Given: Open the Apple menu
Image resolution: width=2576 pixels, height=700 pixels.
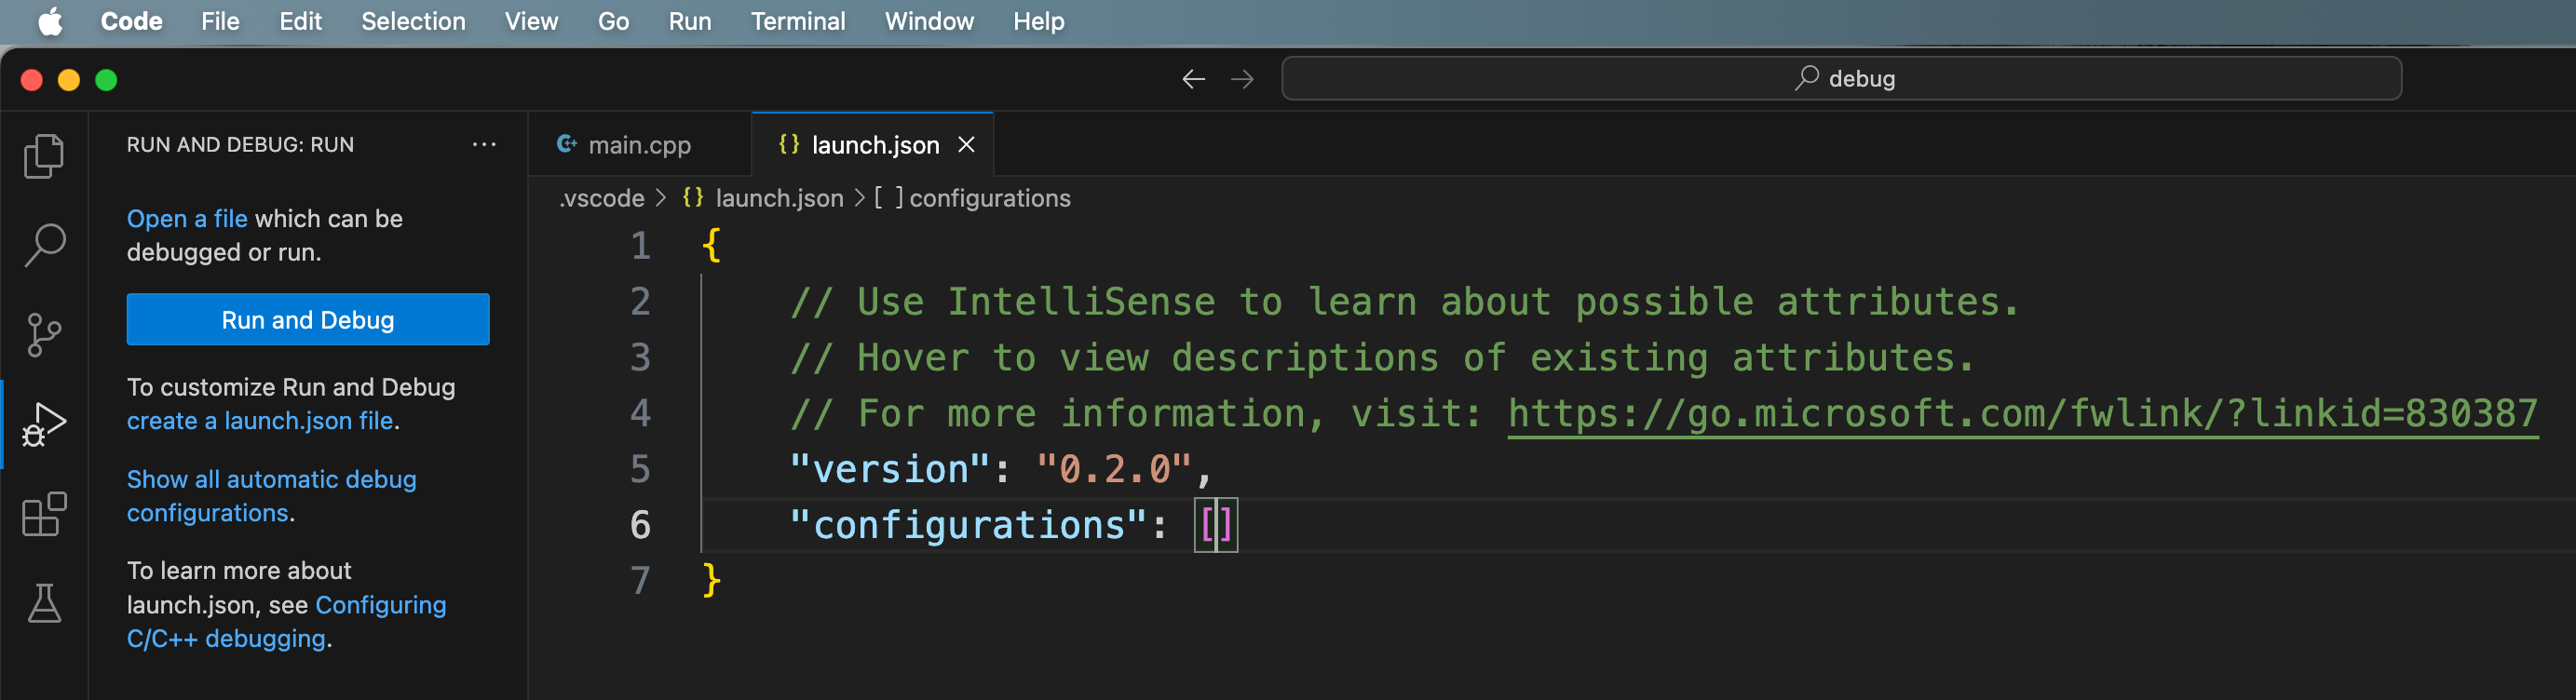Looking at the screenshot, I should tap(50, 21).
